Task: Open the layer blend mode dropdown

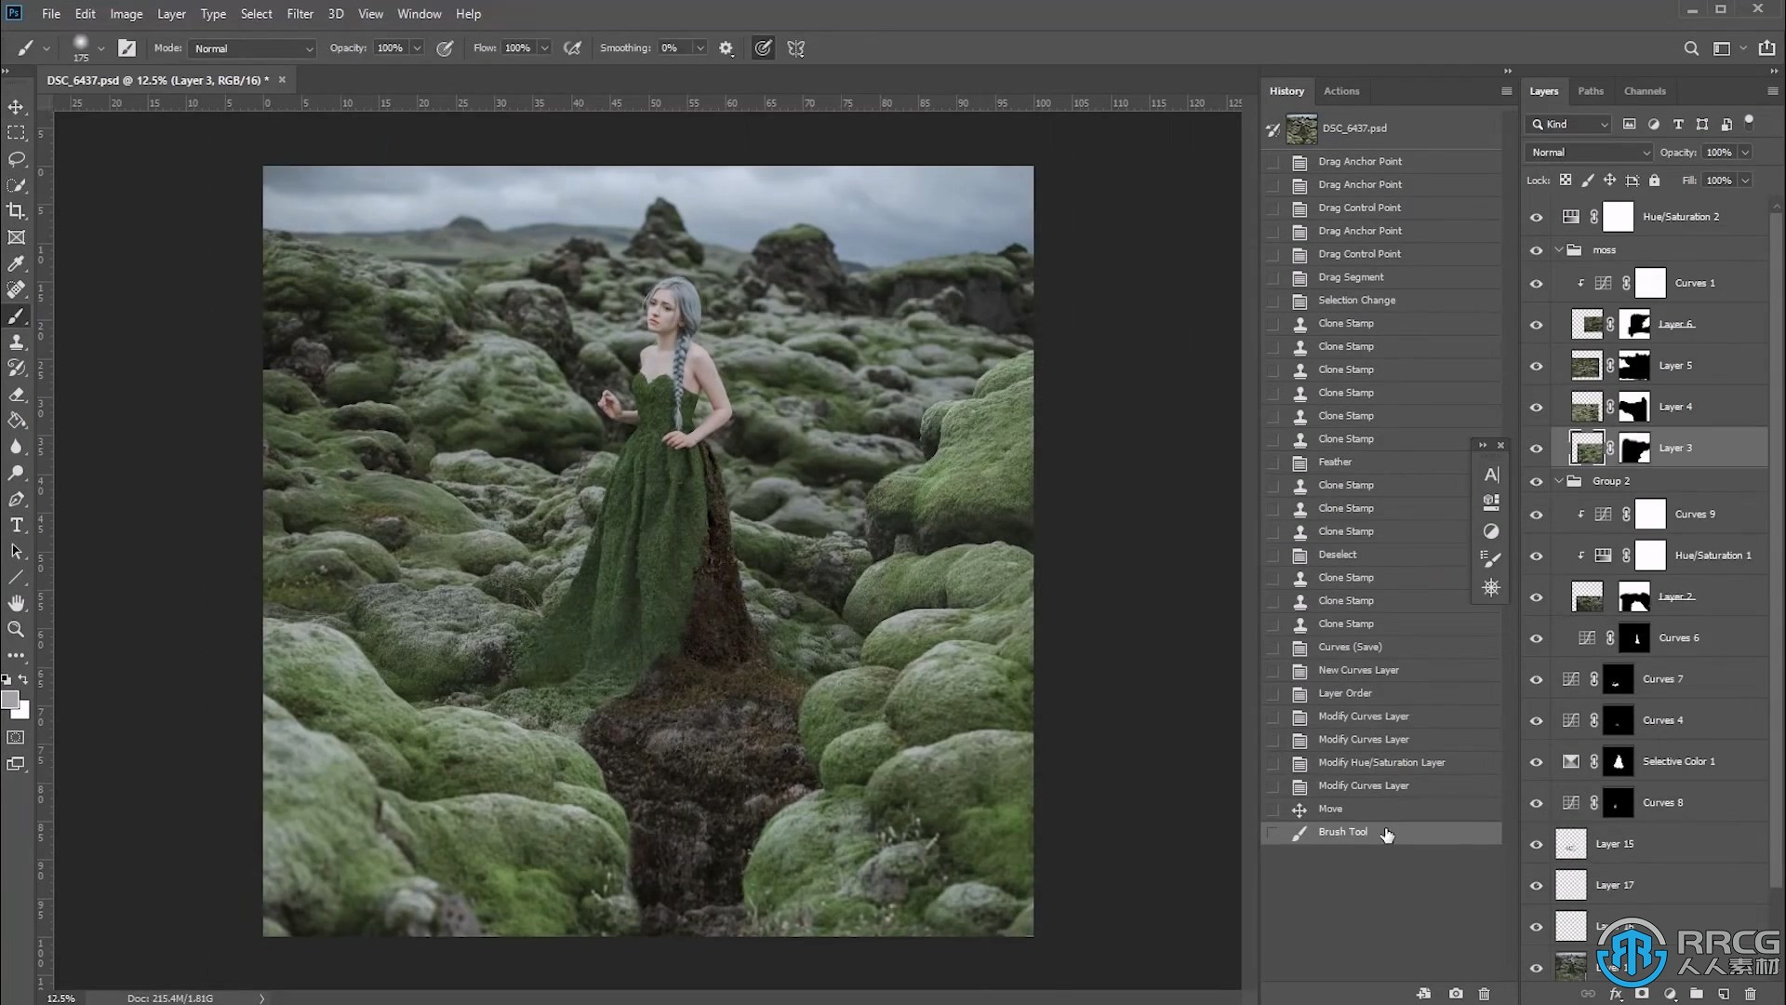Action: click(1589, 153)
